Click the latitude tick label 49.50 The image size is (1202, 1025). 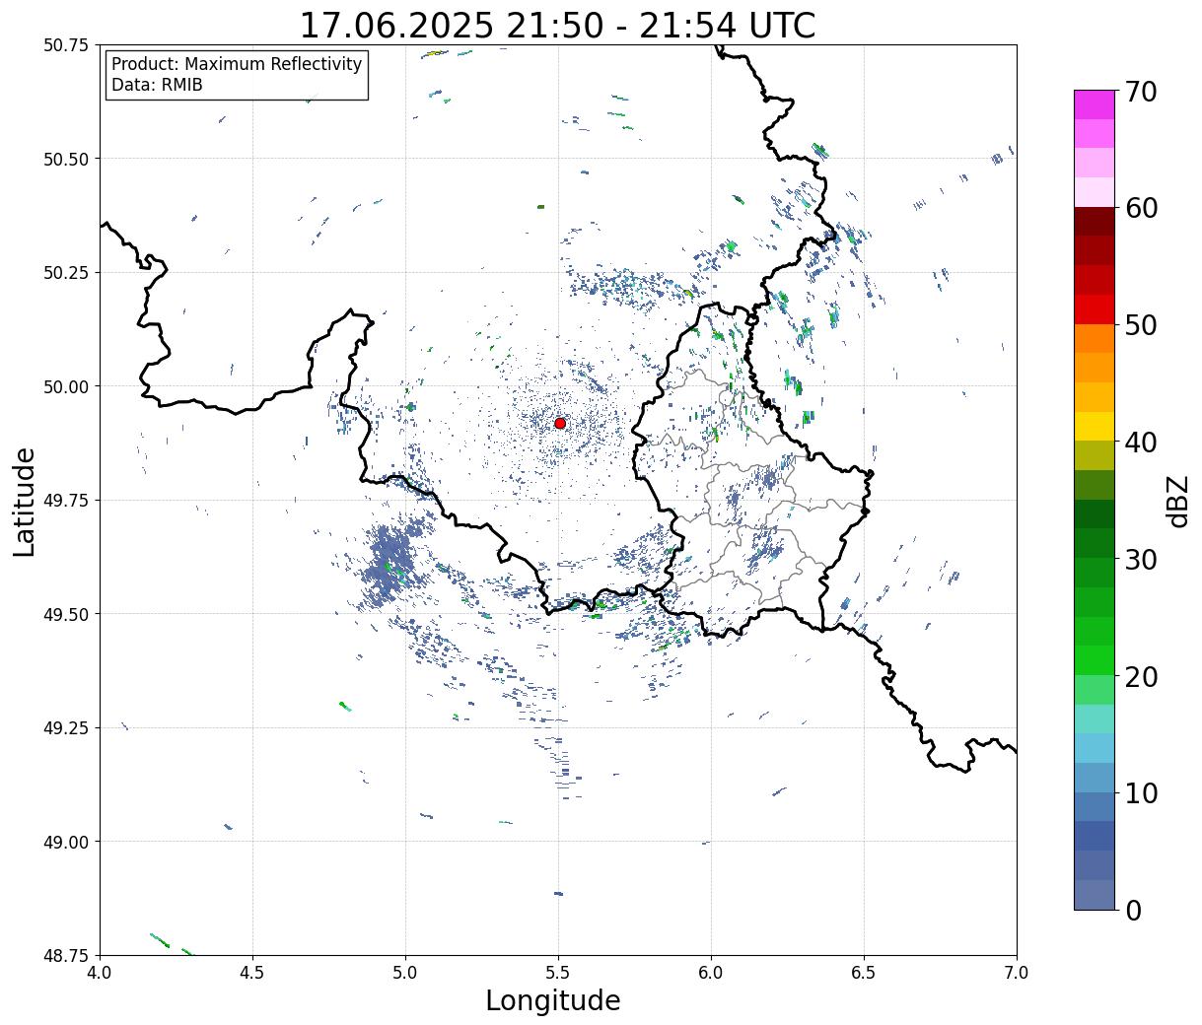coord(66,614)
